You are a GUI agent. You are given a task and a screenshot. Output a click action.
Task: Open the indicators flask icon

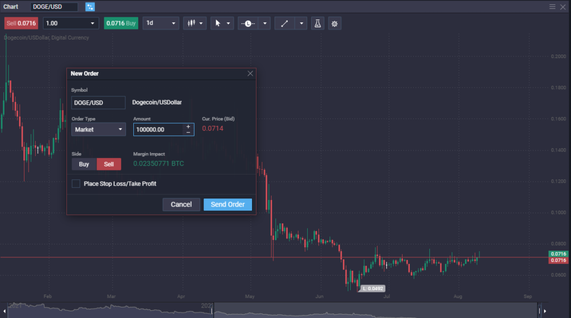[317, 23]
